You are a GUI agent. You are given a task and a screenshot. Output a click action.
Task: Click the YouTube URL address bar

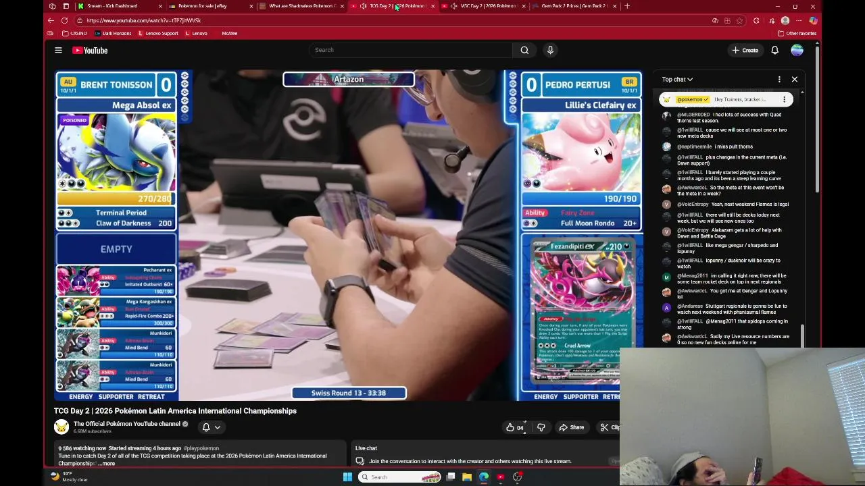[x=392, y=20]
